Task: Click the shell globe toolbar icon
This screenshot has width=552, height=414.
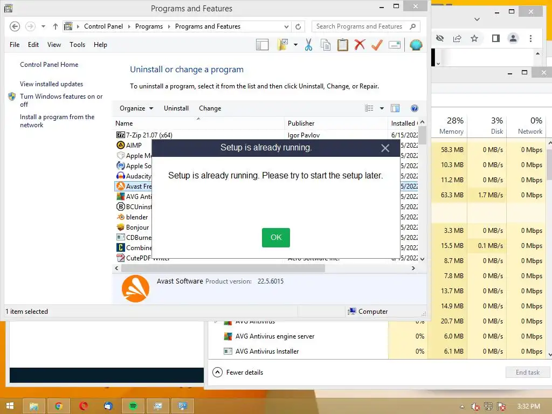Action: coord(416,45)
